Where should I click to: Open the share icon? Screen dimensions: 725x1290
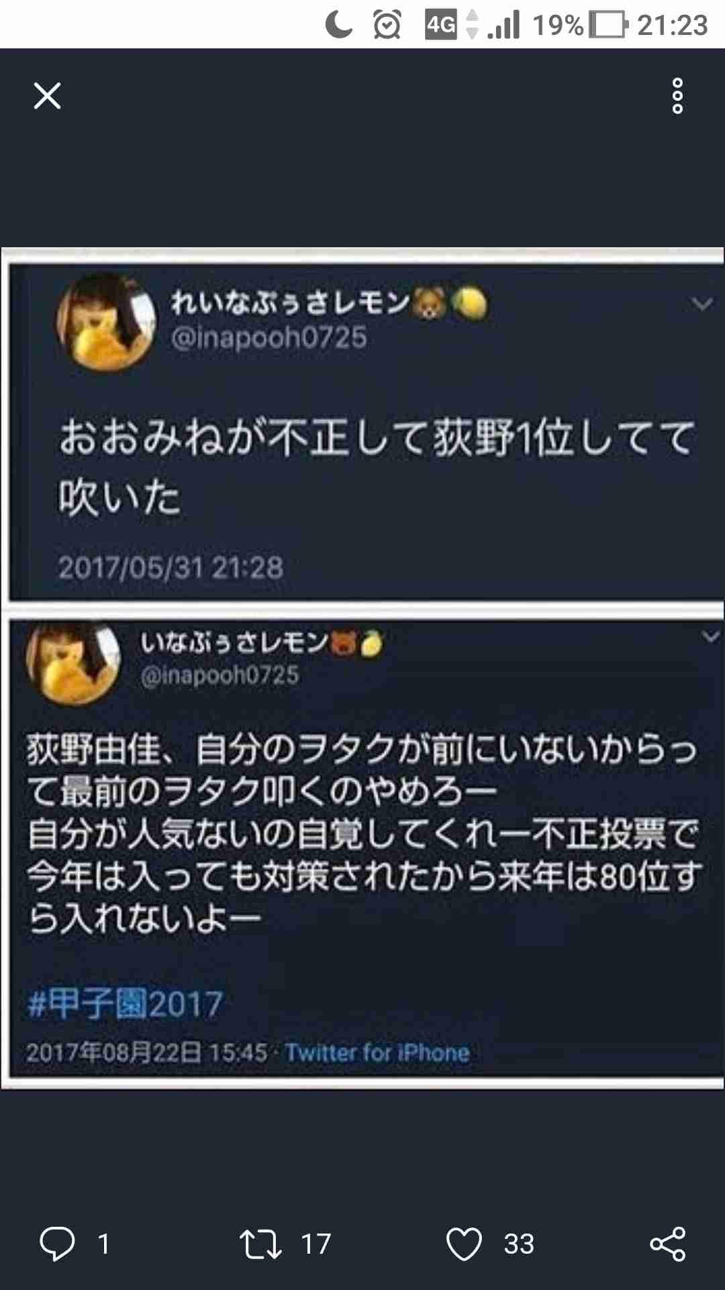click(x=668, y=1244)
